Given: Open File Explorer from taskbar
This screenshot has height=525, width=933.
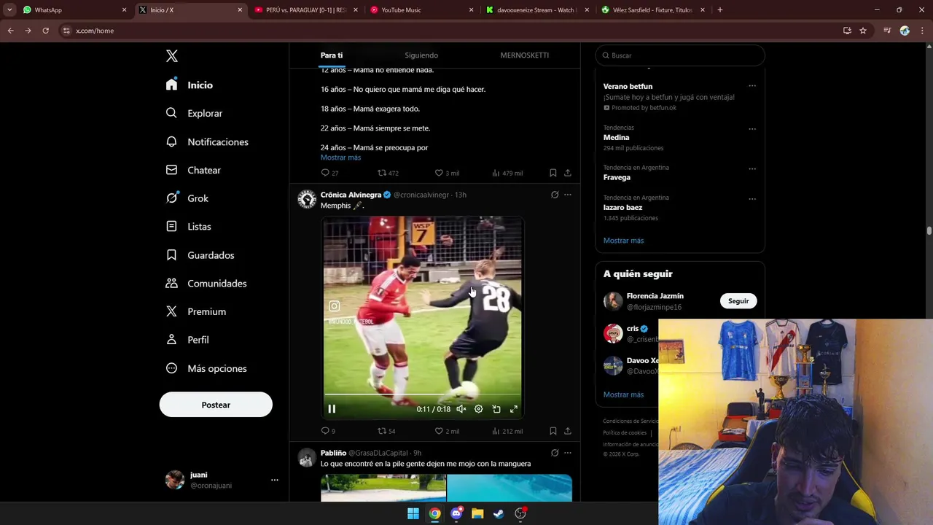Looking at the screenshot, I should click(477, 513).
